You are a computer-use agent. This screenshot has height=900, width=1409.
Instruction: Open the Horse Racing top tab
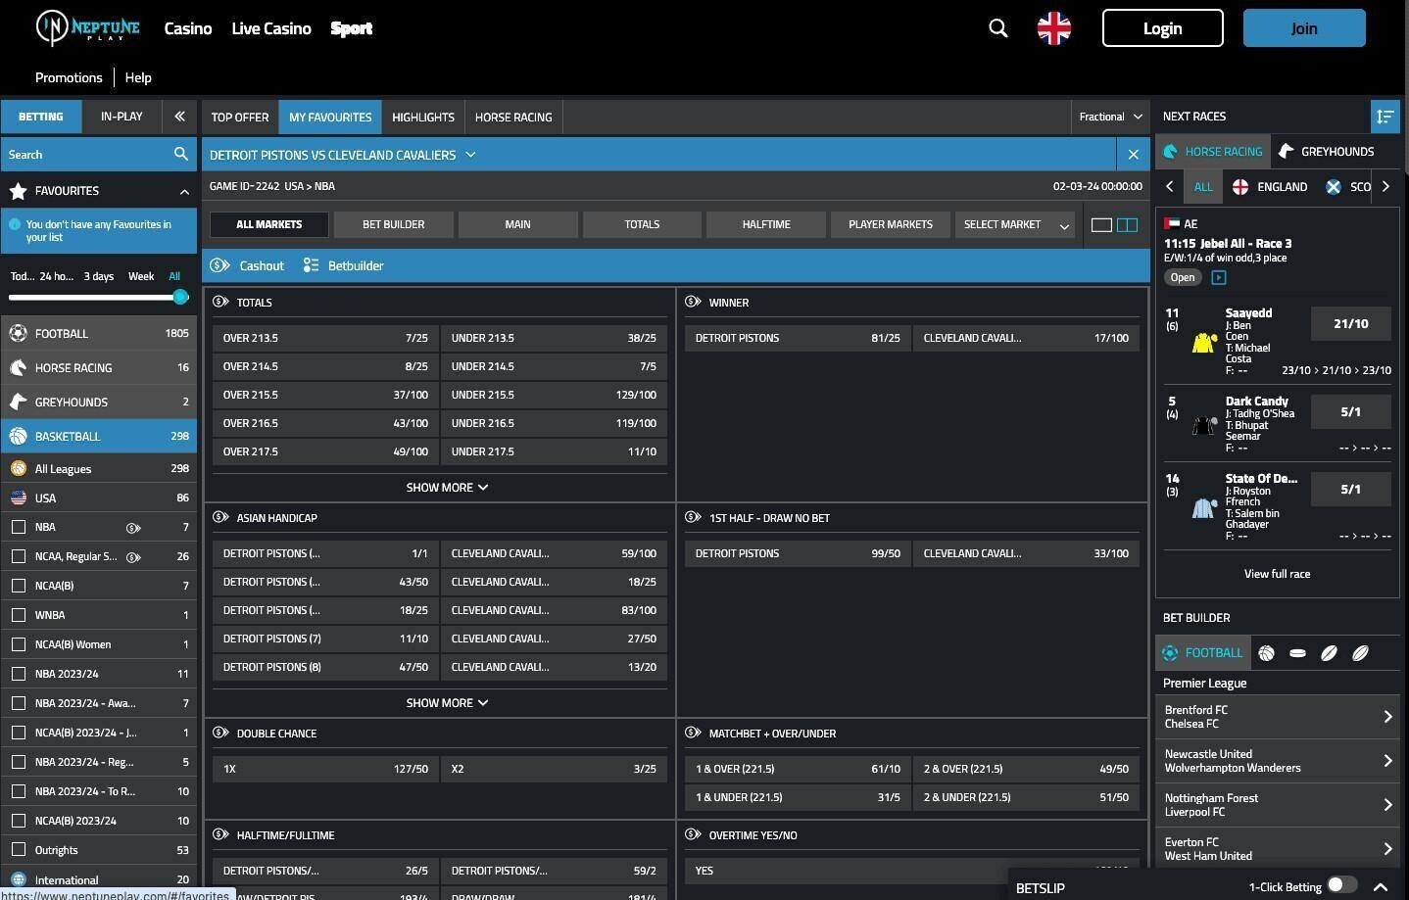click(x=513, y=117)
